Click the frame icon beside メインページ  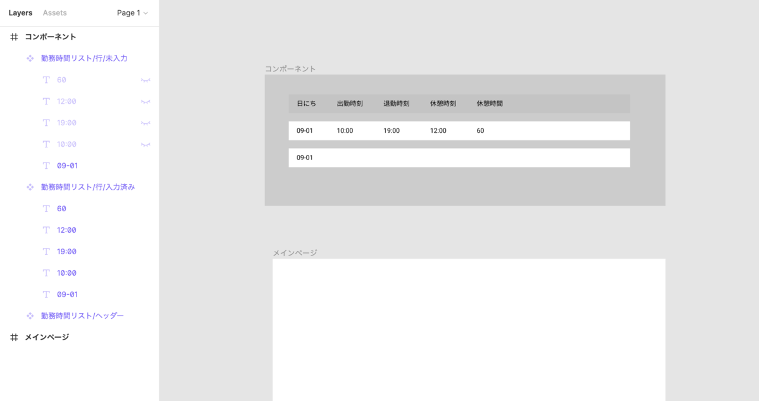[x=13, y=336]
